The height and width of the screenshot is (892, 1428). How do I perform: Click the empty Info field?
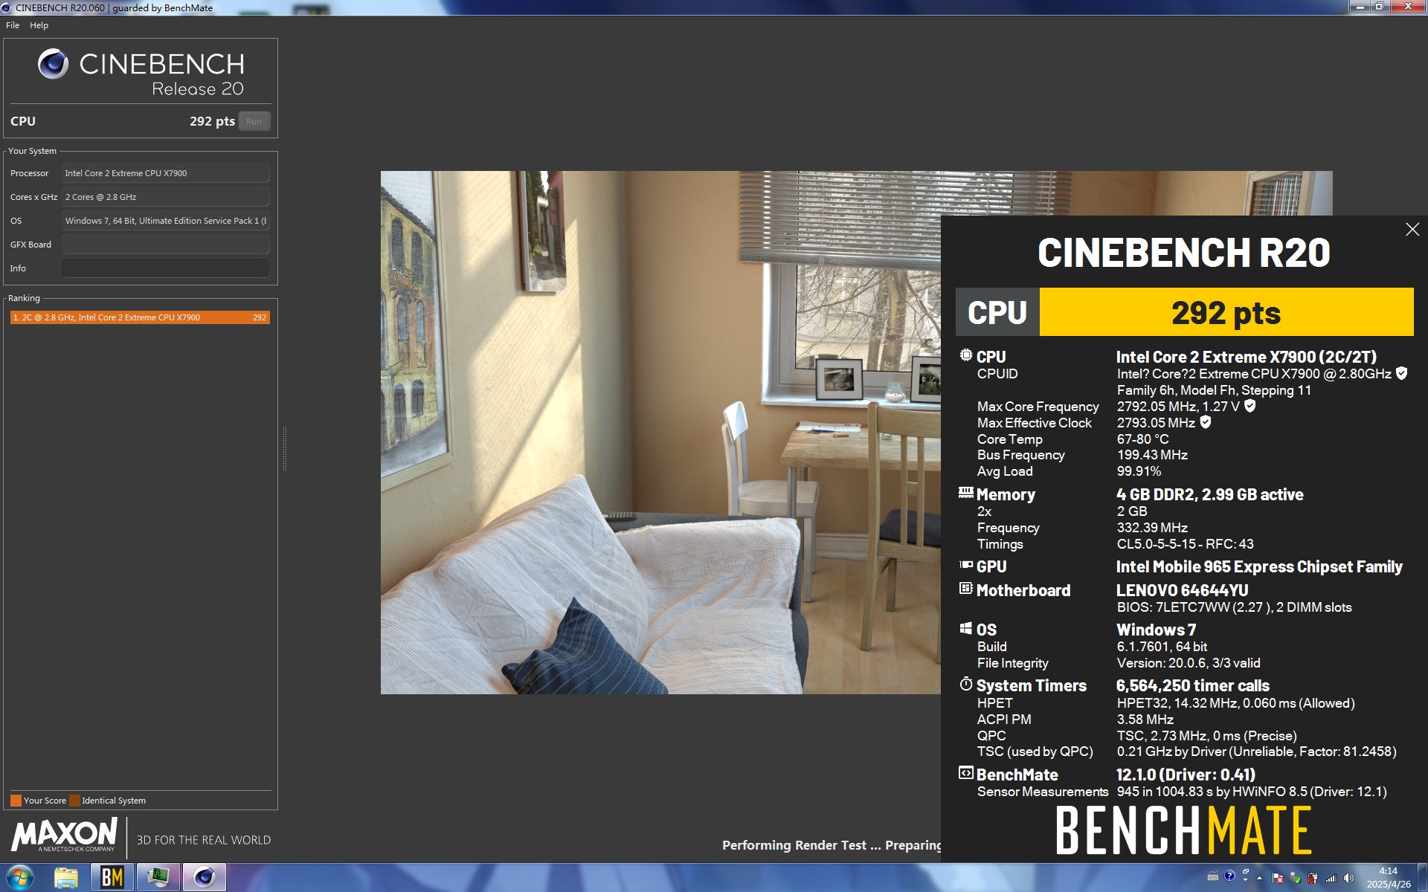click(x=165, y=268)
